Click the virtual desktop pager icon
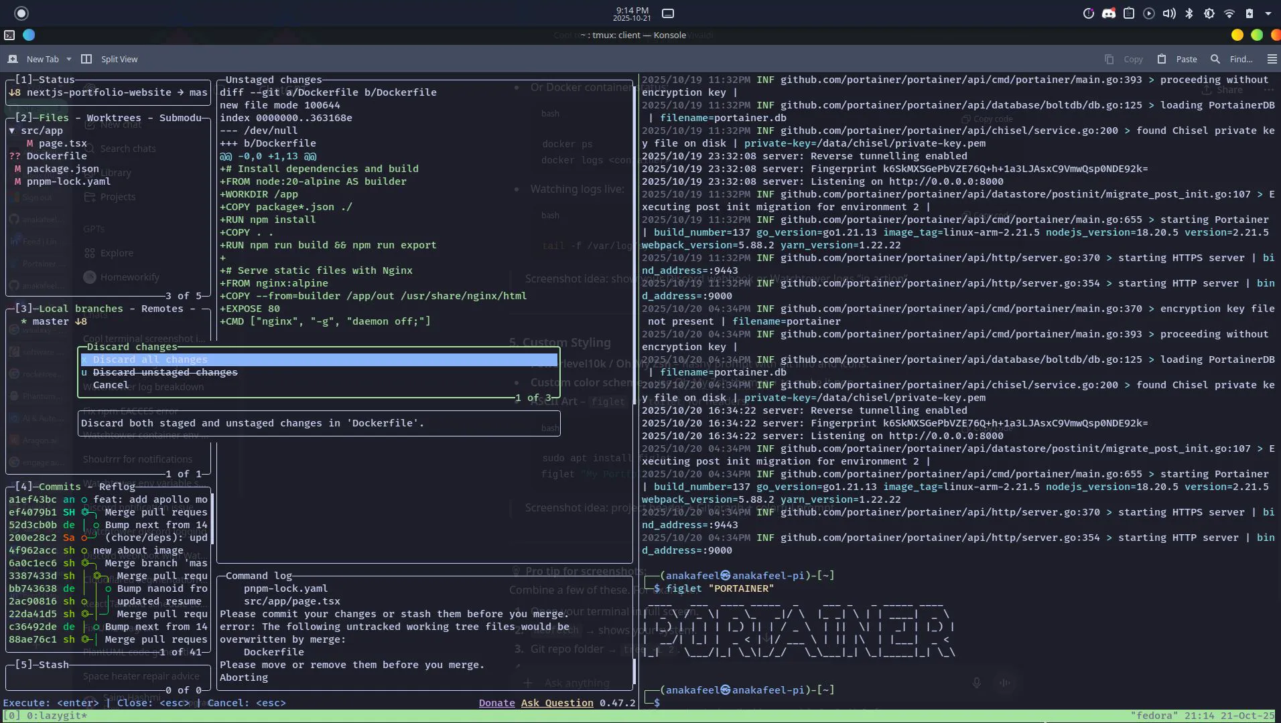The image size is (1281, 723). 668,13
